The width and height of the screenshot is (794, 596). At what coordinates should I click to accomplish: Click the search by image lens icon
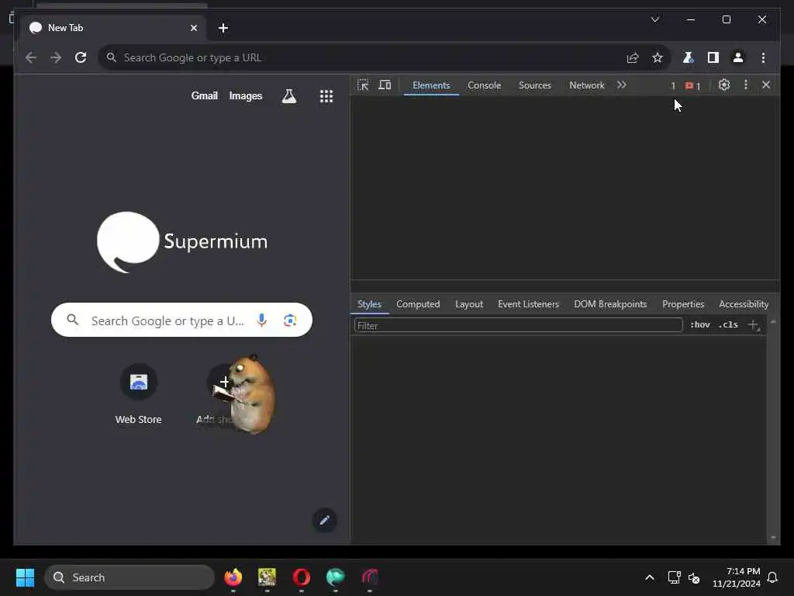coord(290,320)
